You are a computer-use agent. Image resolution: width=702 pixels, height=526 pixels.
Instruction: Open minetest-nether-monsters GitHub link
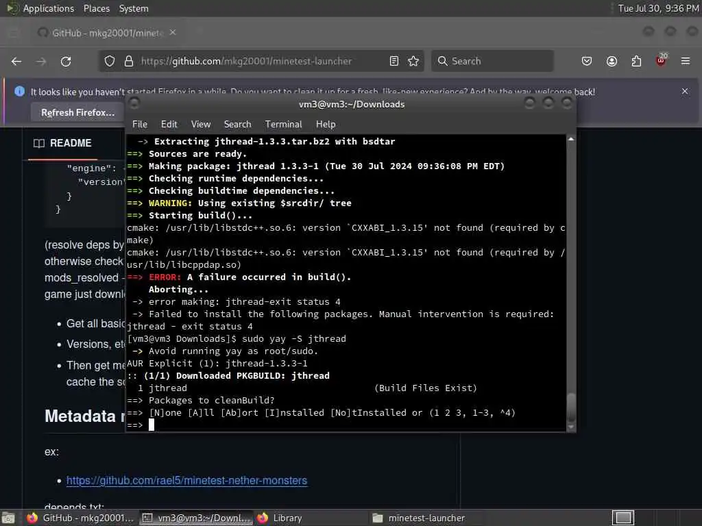point(186,480)
